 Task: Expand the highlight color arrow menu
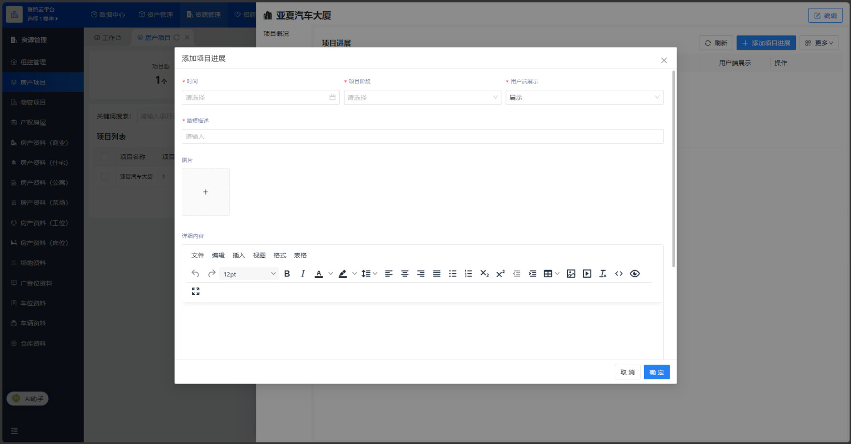[x=354, y=274]
